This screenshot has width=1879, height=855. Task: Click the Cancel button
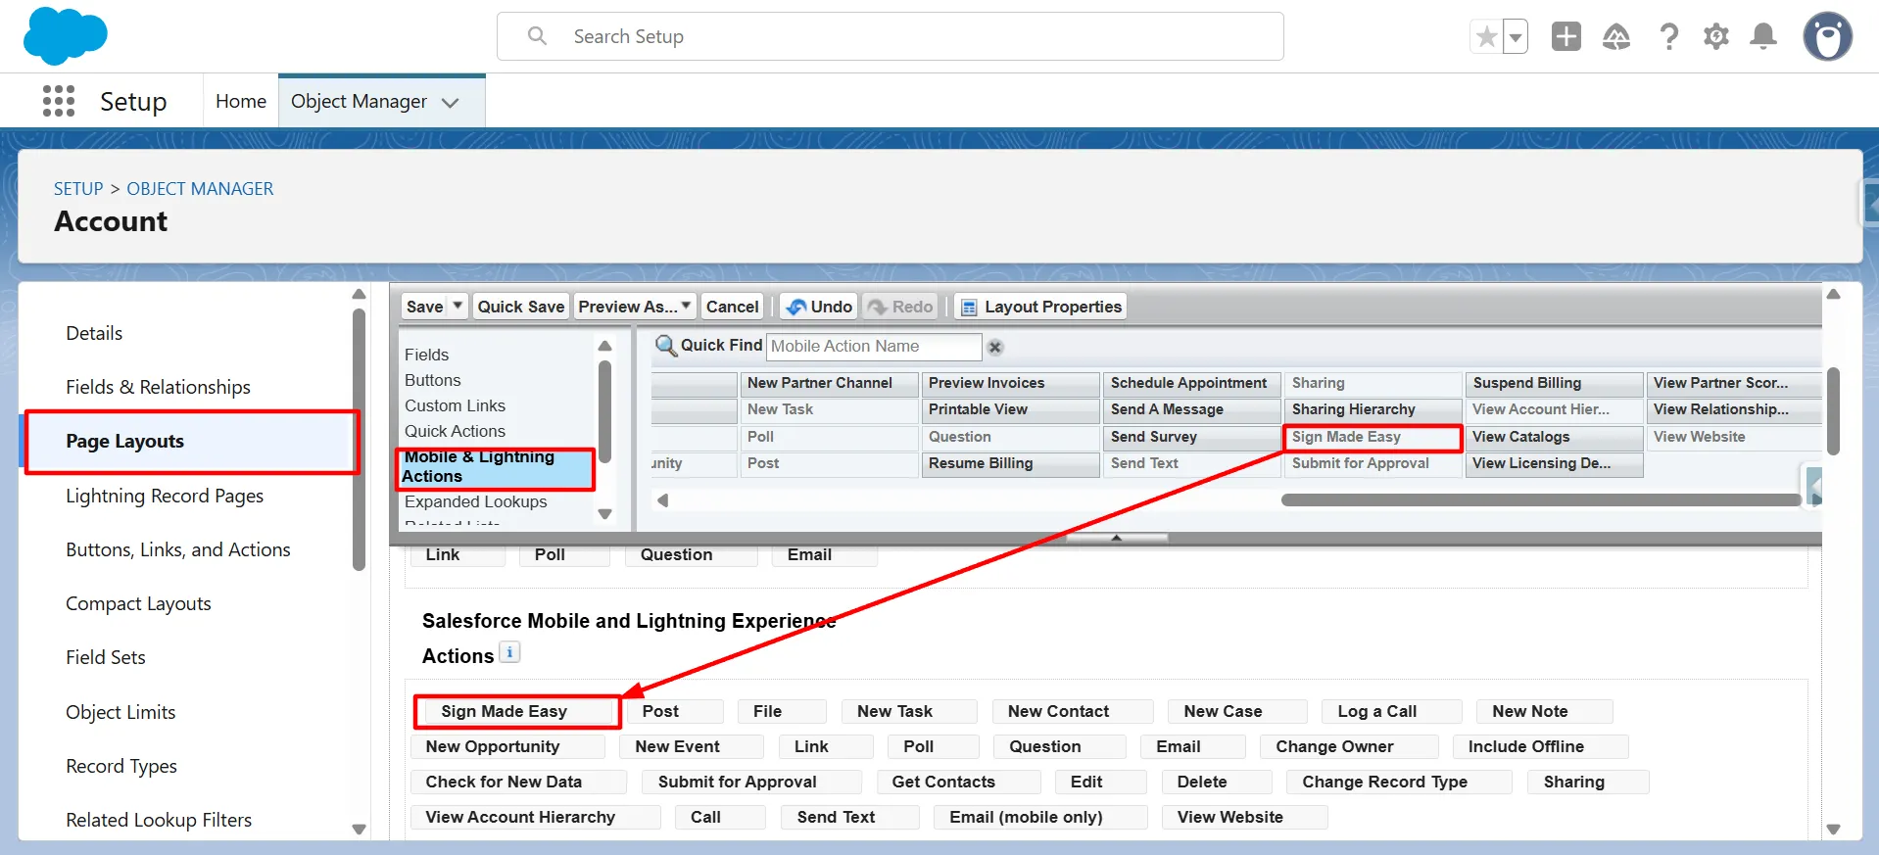(732, 307)
